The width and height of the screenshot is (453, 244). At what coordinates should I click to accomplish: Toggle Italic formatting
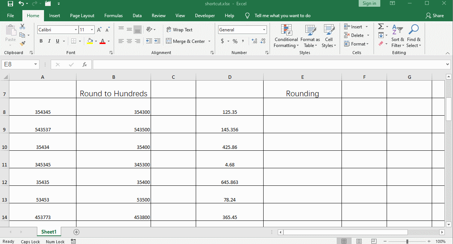[49, 41]
